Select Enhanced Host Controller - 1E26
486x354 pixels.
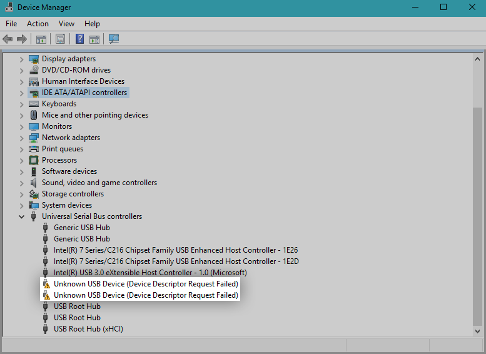[176, 250]
